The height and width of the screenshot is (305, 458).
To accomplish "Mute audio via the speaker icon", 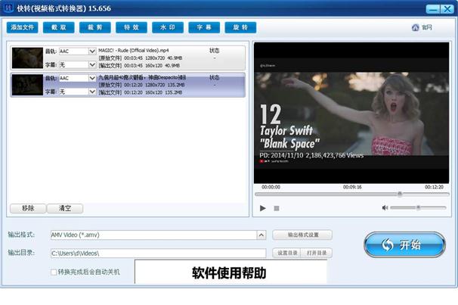I will [x=385, y=207].
